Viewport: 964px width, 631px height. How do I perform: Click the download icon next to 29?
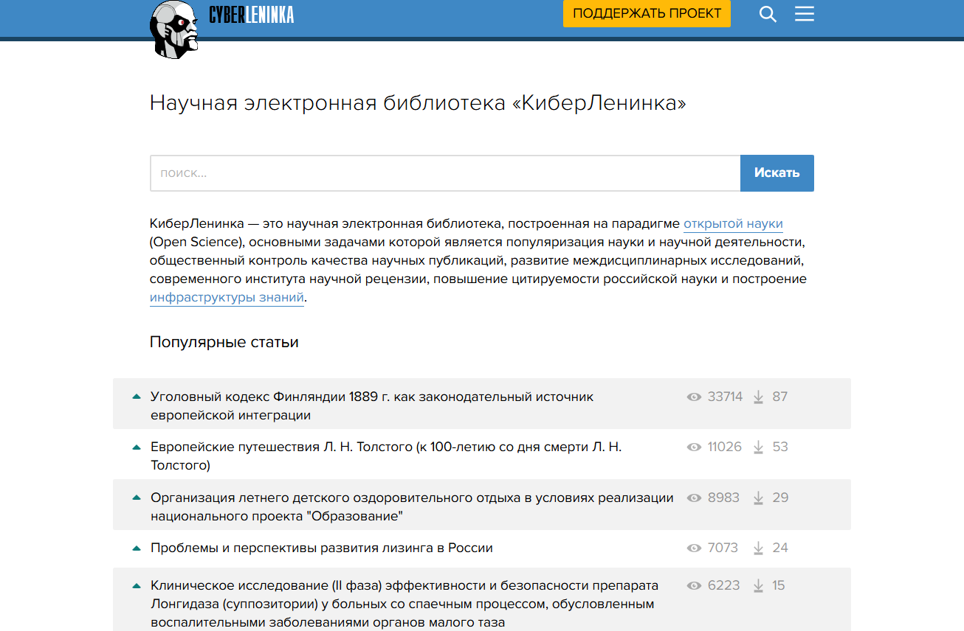pyautogui.click(x=758, y=498)
